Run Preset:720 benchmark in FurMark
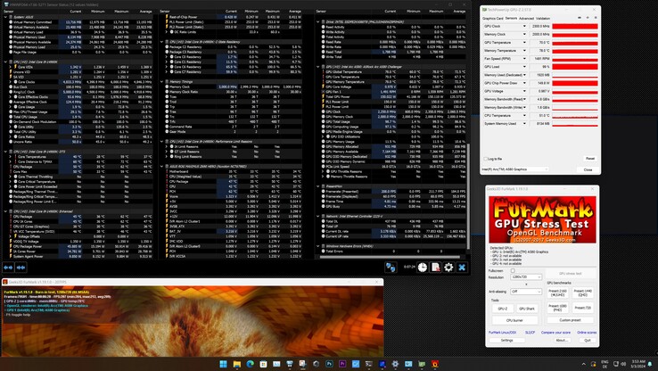The width and height of the screenshot is (658, 371). (583, 308)
